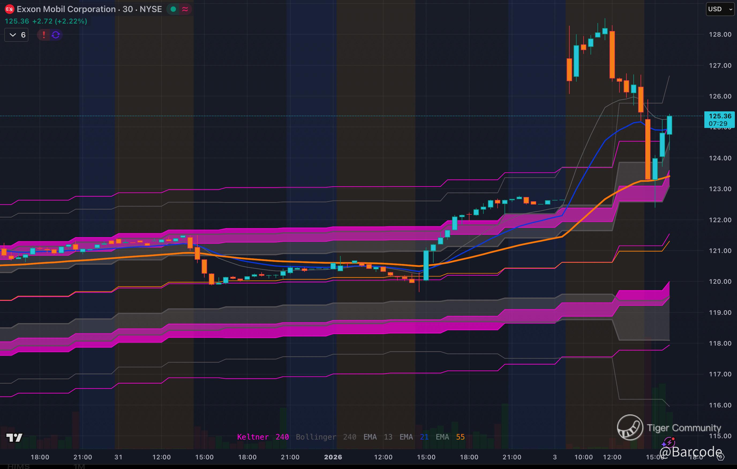
Task: Open the USD currency dropdown
Action: [720, 9]
